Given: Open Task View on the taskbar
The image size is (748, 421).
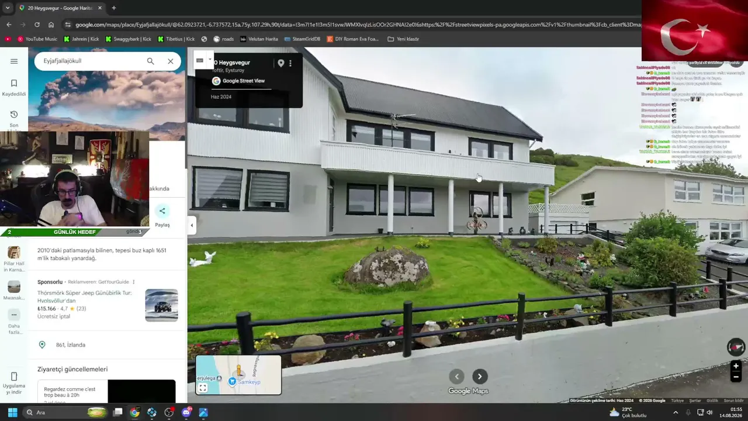Looking at the screenshot, I should point(117,412).
